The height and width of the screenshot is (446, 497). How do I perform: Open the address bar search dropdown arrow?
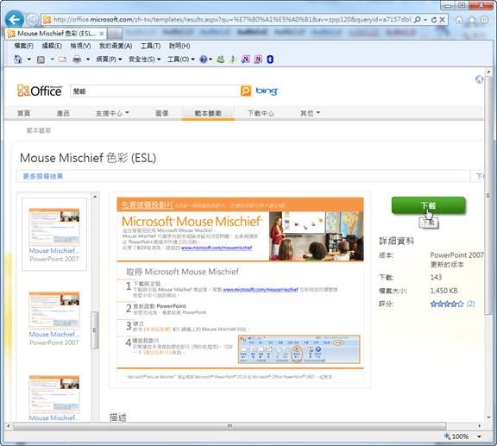click(x=425, y=20)
